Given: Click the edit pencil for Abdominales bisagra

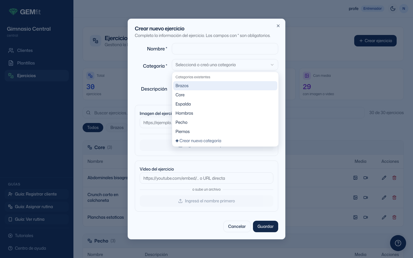Looking at the screenshot, I should point(384,178).
